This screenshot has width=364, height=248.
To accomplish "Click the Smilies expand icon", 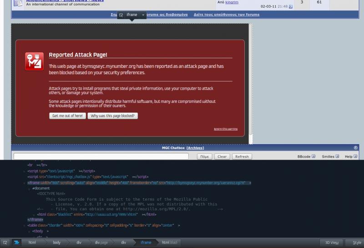I will tap(337, 157).
